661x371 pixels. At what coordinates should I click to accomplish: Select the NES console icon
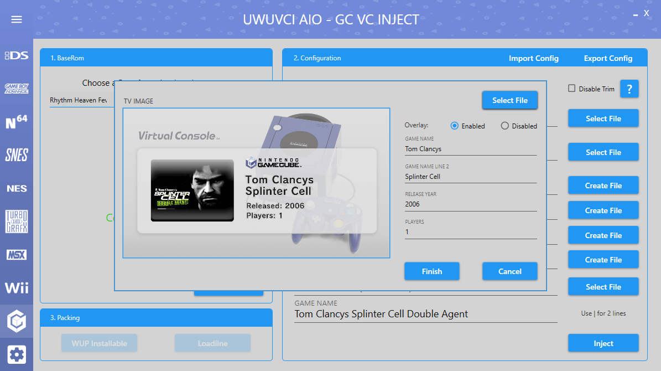[x=17, y=188]
